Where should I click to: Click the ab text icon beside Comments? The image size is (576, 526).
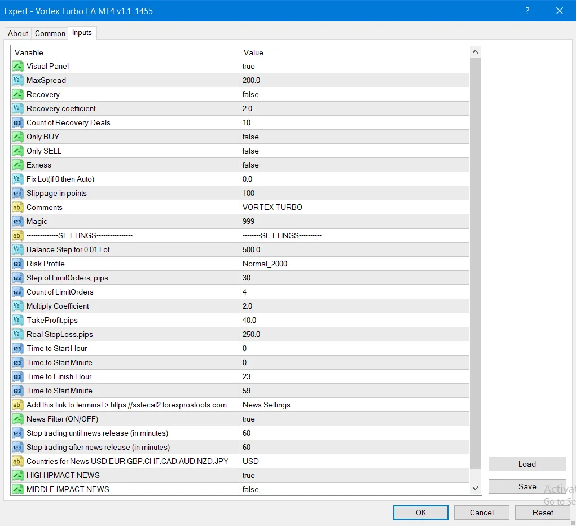click(x=17, y=207)
